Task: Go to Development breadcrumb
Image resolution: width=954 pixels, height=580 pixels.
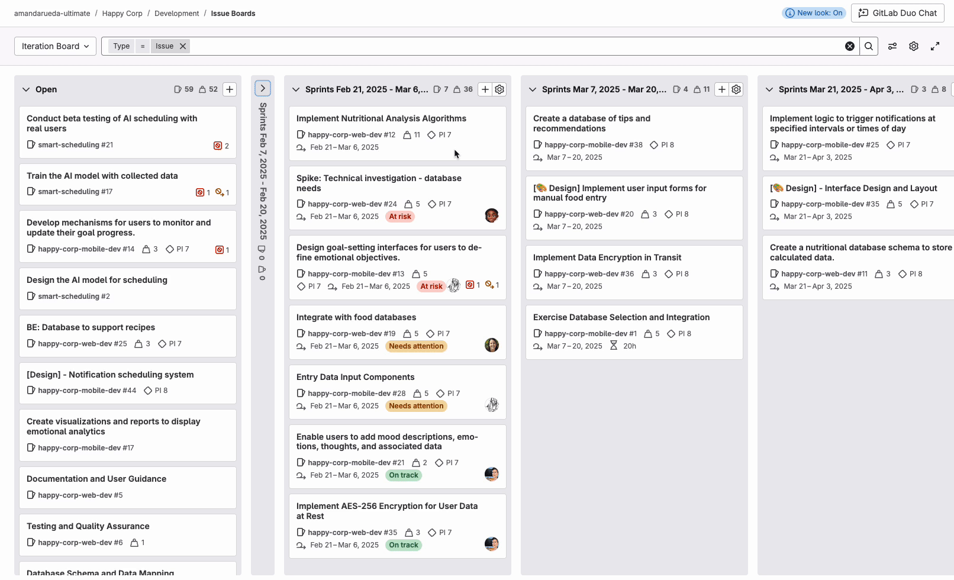Action: pyautogui.click(x=176, y=13)
